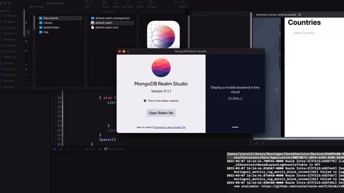Select the default.realm file in Finder
344x193 pixels.
(112, 23)
